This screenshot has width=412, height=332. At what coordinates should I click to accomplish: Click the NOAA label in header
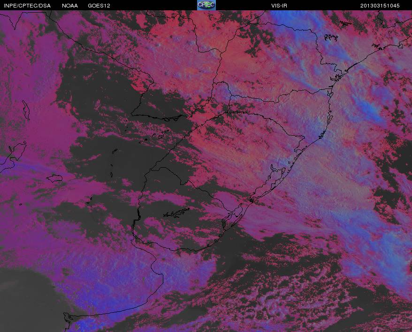tap(70, 6)
